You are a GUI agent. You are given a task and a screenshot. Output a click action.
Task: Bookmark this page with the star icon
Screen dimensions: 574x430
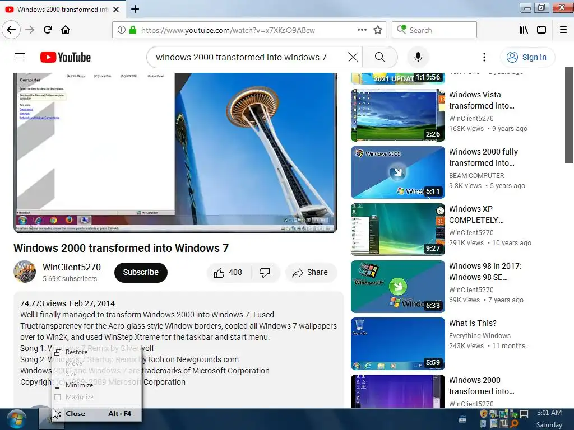pos(378,30)
